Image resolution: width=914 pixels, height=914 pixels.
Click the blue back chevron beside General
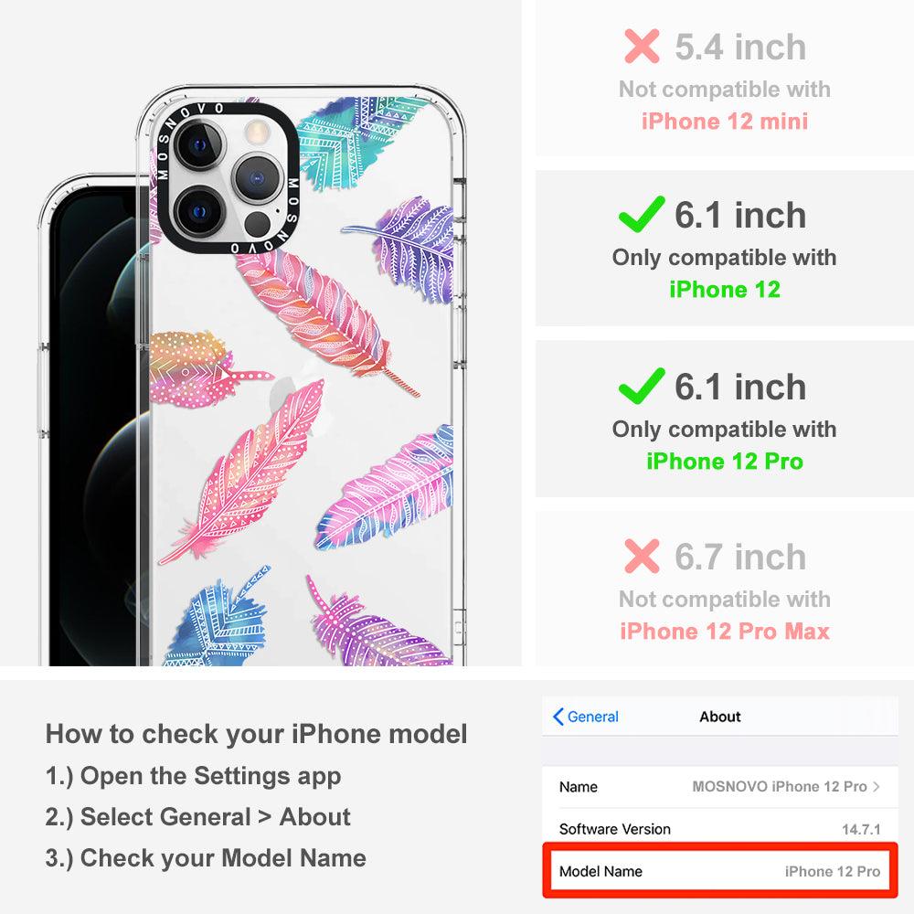click(558, 717)
